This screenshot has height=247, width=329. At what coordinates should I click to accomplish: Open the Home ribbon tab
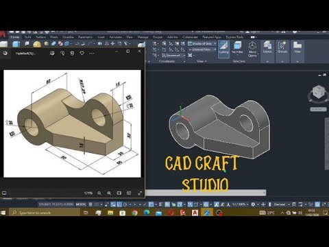[x=15, y=37]
